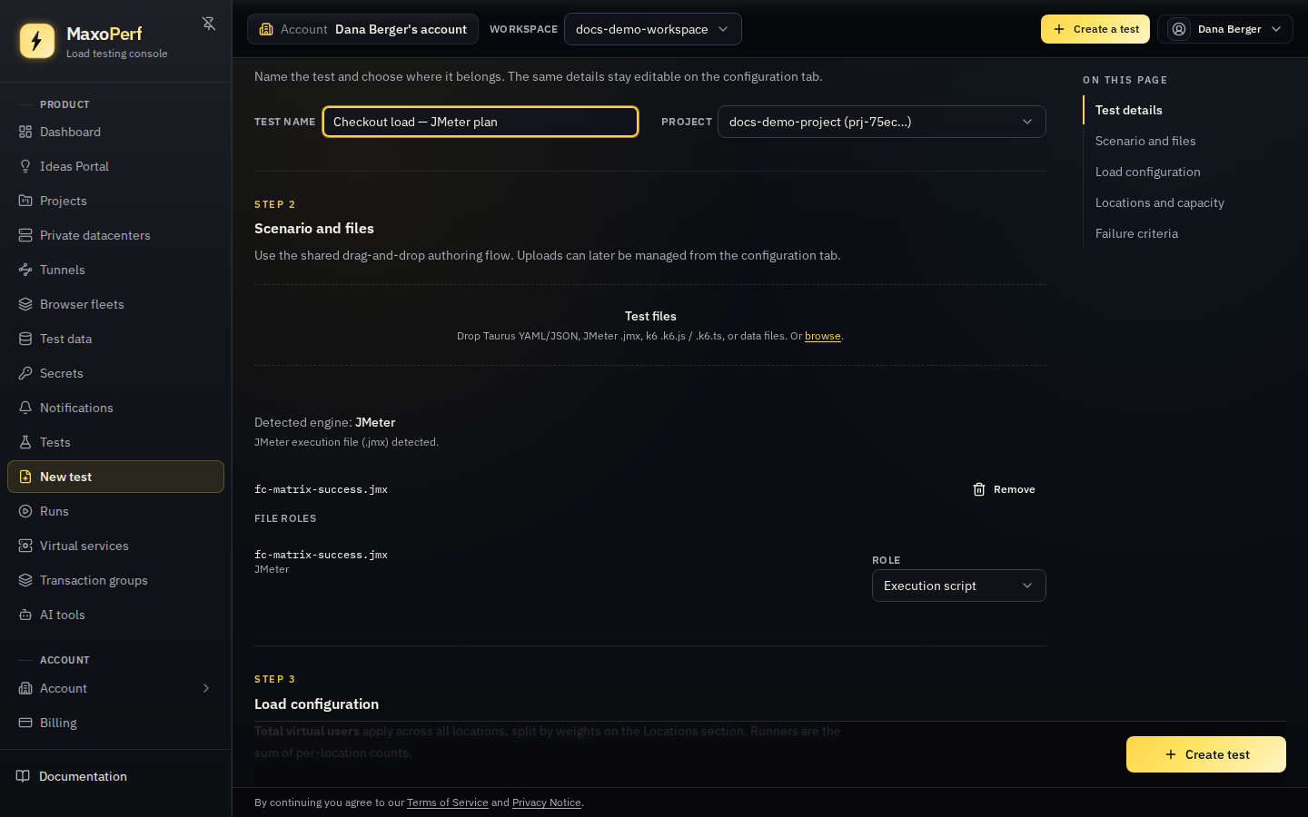This screenshot has height=817, width=1308.
Task: Open the Privacy Notice link
Action: pos(546,802)
